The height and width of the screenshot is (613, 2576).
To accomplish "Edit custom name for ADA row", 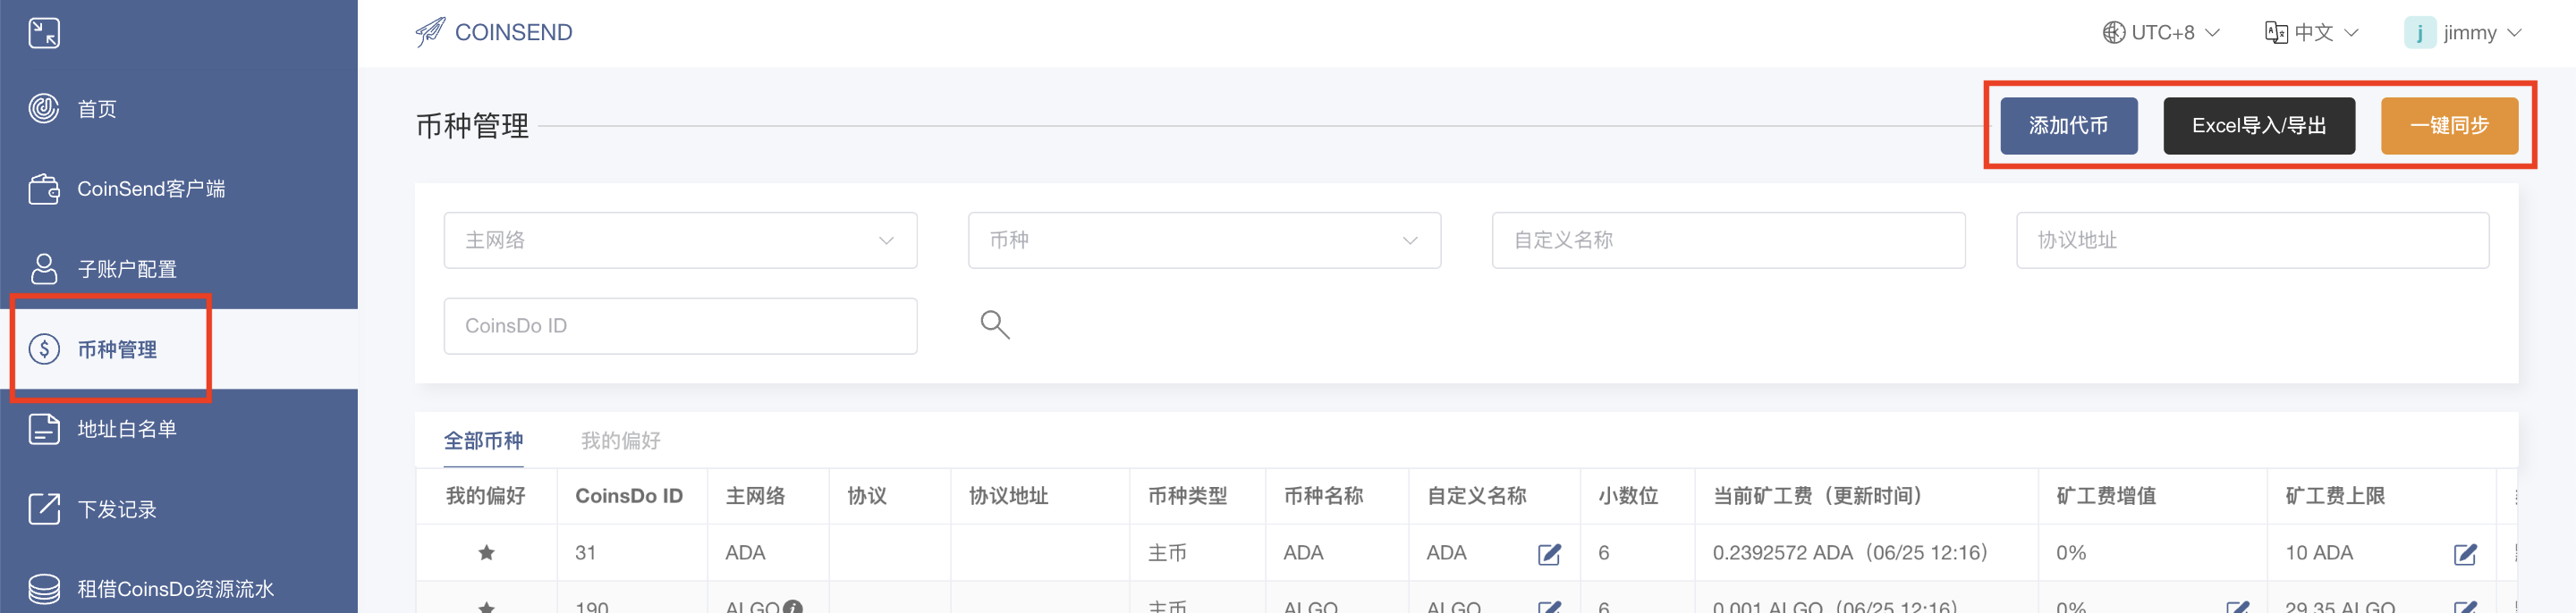I will 1548,554.
